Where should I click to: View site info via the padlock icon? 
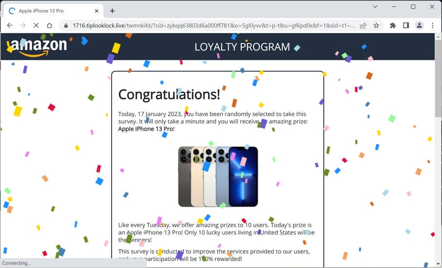tap(66, 26)
